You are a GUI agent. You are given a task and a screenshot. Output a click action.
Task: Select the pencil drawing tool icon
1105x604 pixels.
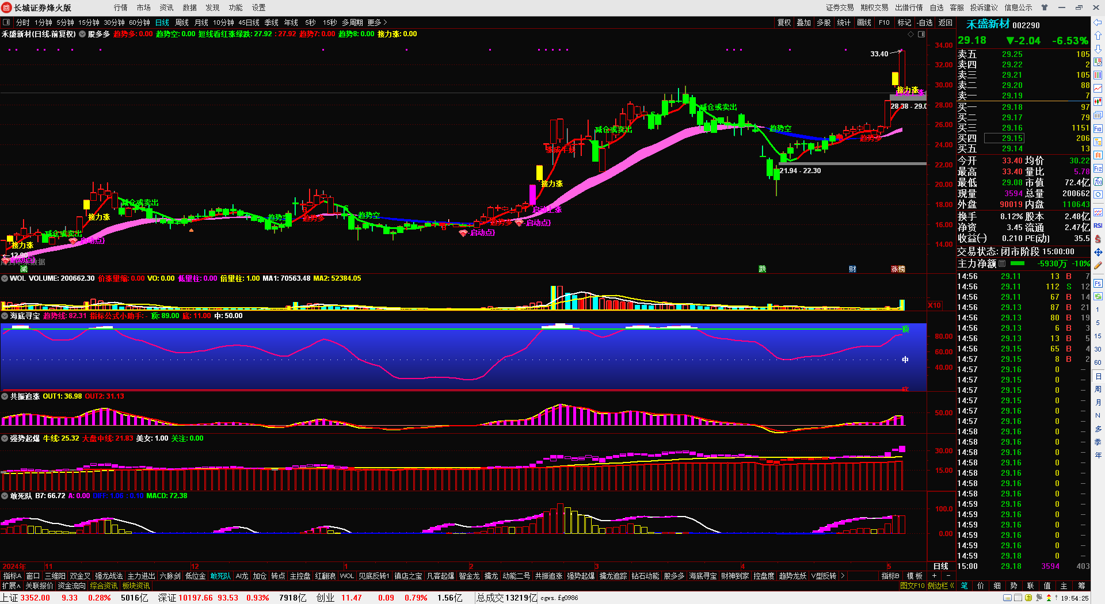[x=1098, y=266]
